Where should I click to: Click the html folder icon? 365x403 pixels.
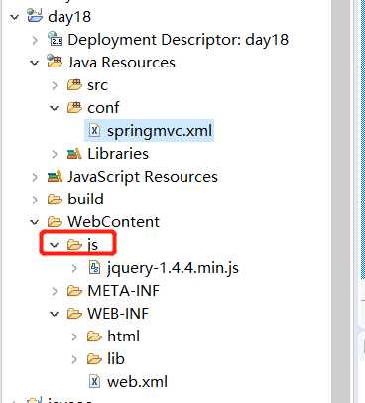click(94, 336)
